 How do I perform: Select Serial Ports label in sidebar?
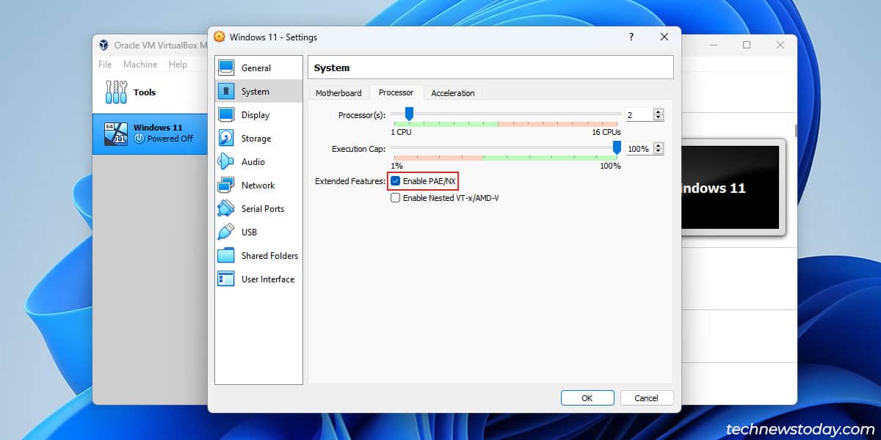coord(263,209)
